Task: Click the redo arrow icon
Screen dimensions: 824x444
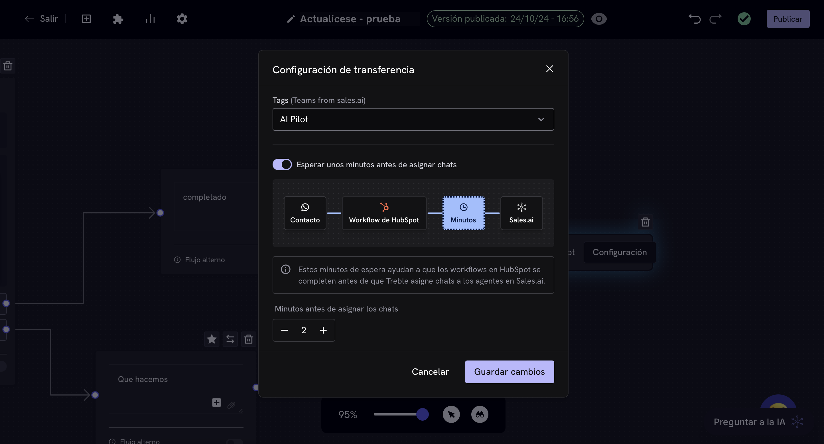Action: click(715, 19)
